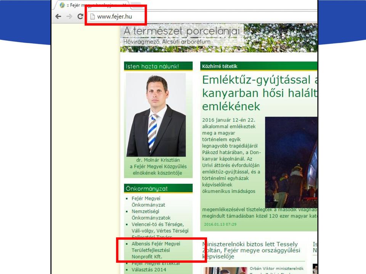Open dr. Molnár Krisztián's greeting link

coord(158,166)
